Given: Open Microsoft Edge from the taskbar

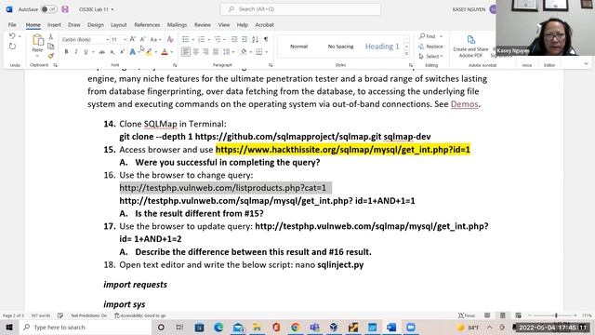Looking at the screenshot, I should point(218,327).
